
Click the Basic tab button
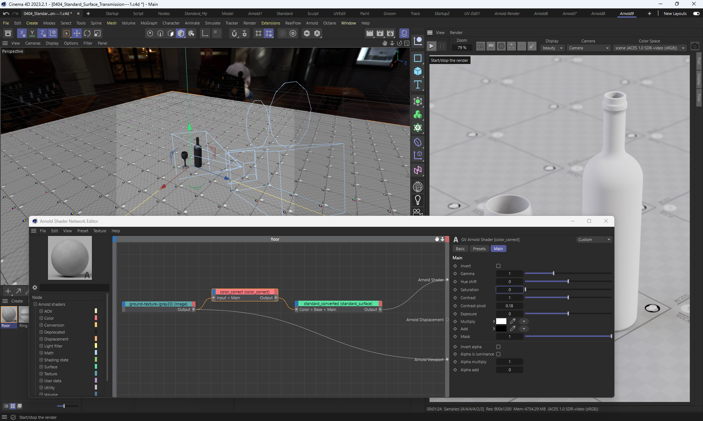[x=460, y=249]
